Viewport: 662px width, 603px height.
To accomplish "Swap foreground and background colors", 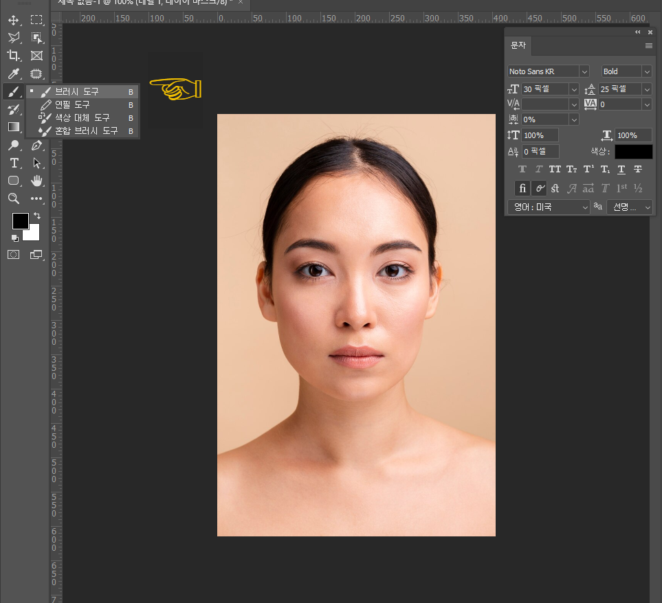I will coord(37,216).
